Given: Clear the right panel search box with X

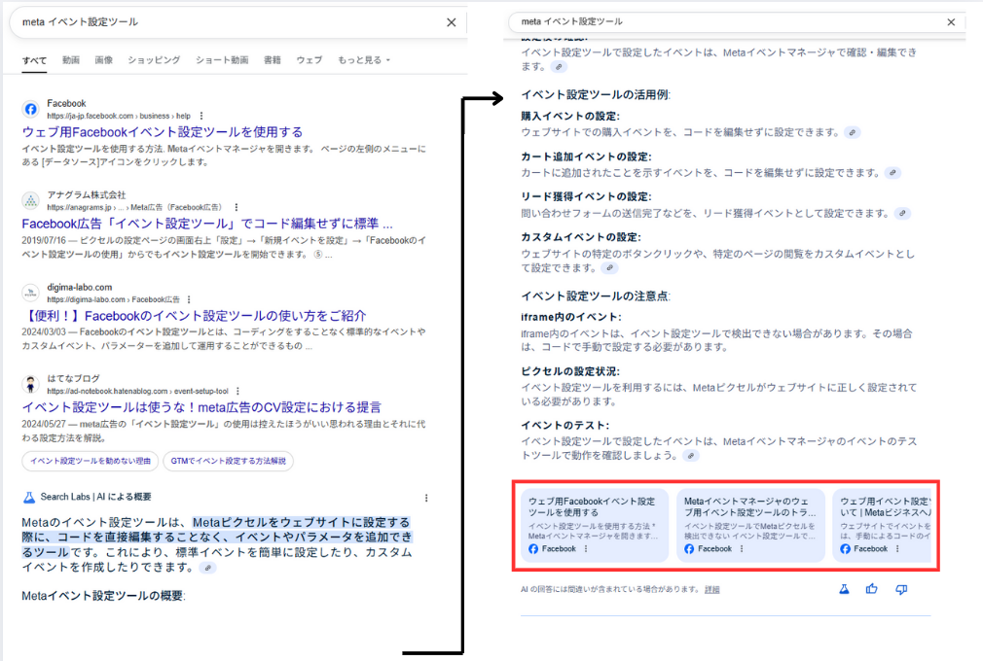Looking at the screenshot, I should tap(951, 22).
